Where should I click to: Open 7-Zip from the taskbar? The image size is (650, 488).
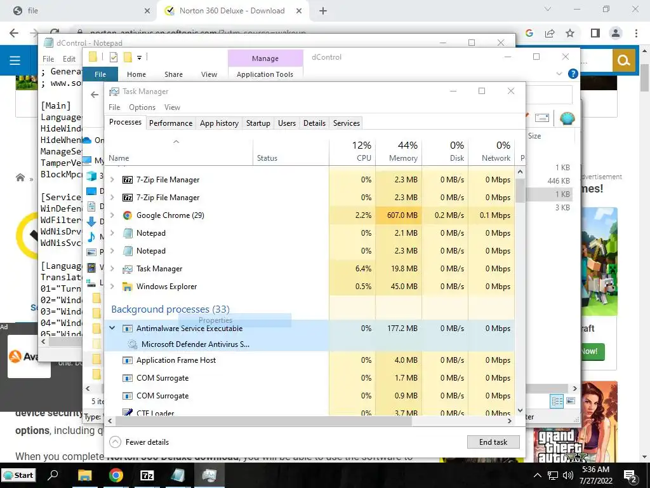[x=147, y=475]
